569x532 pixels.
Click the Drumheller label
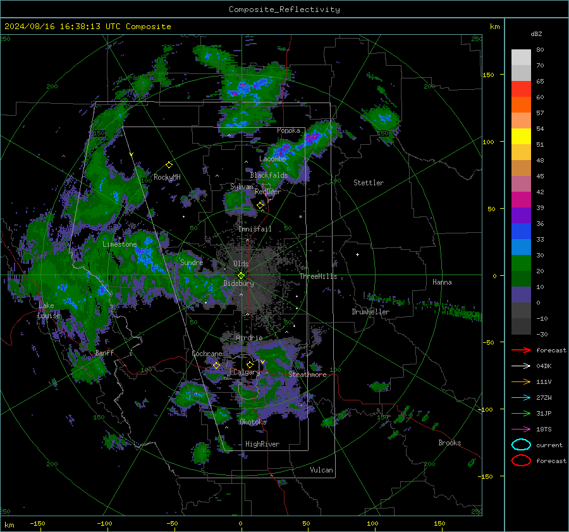click(x=370, y=312)
